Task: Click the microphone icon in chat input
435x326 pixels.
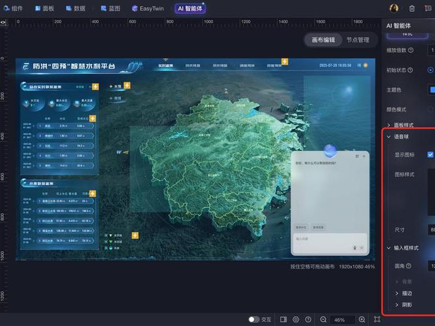Action: coord(355,248)
